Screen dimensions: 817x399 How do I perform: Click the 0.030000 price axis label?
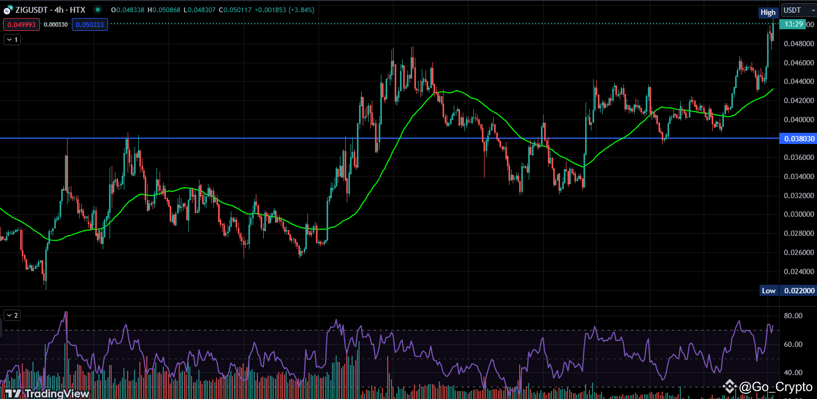pyautogui.click(x=799, y=214)
